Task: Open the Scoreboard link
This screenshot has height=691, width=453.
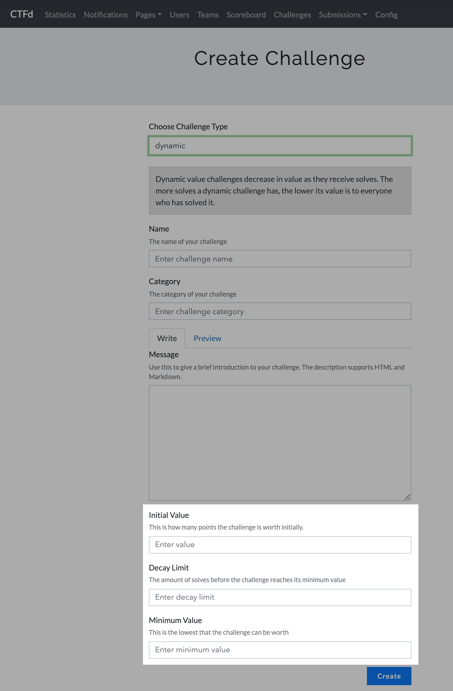Action: [246, 15]
